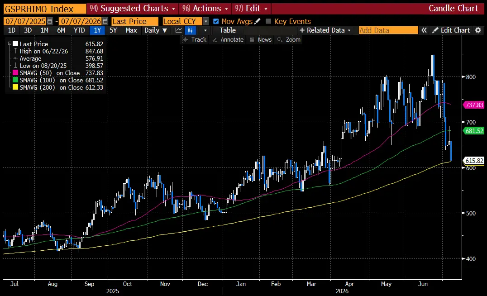This screenshot has width=487, height=296.
Task: Open the Edit dropdown menu
Action: click(251, 9)
